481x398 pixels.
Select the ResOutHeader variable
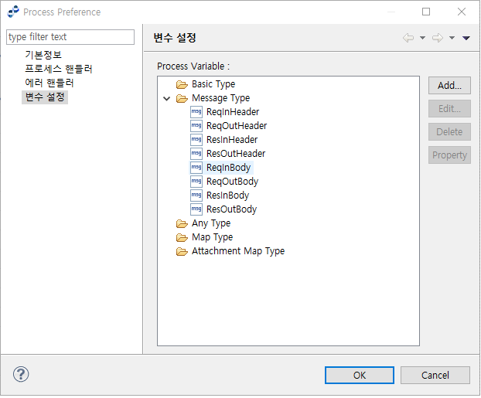[x=236, y=154]
